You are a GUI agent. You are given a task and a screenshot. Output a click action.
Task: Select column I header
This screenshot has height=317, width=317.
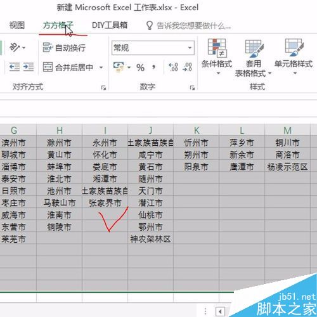[105, 130]
